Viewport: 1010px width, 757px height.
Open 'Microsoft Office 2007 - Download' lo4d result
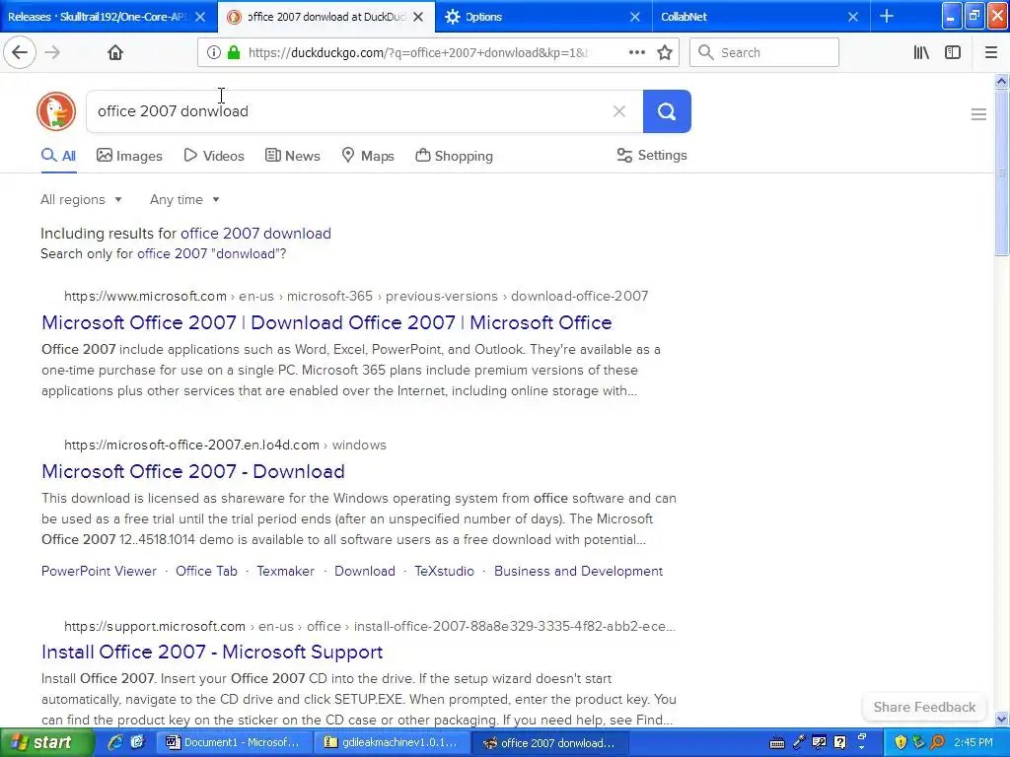click(x=193, y=471)
